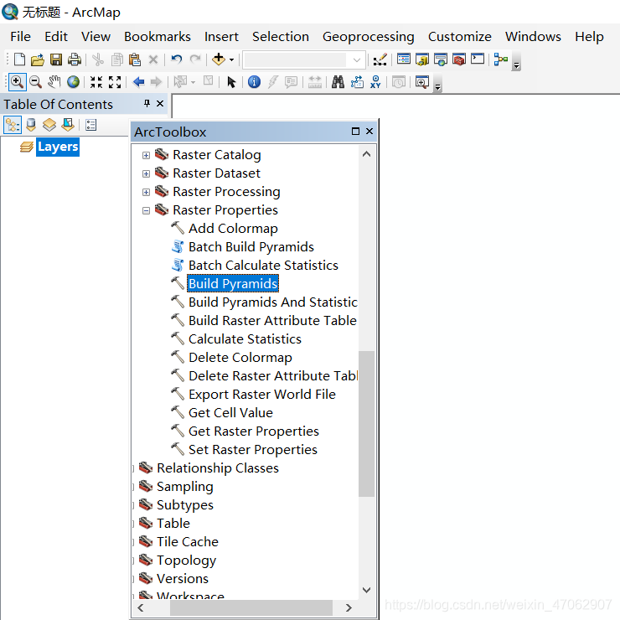Expand the Relationship Classes toolset
Screen dimensions: 620x620
[133, 469]
